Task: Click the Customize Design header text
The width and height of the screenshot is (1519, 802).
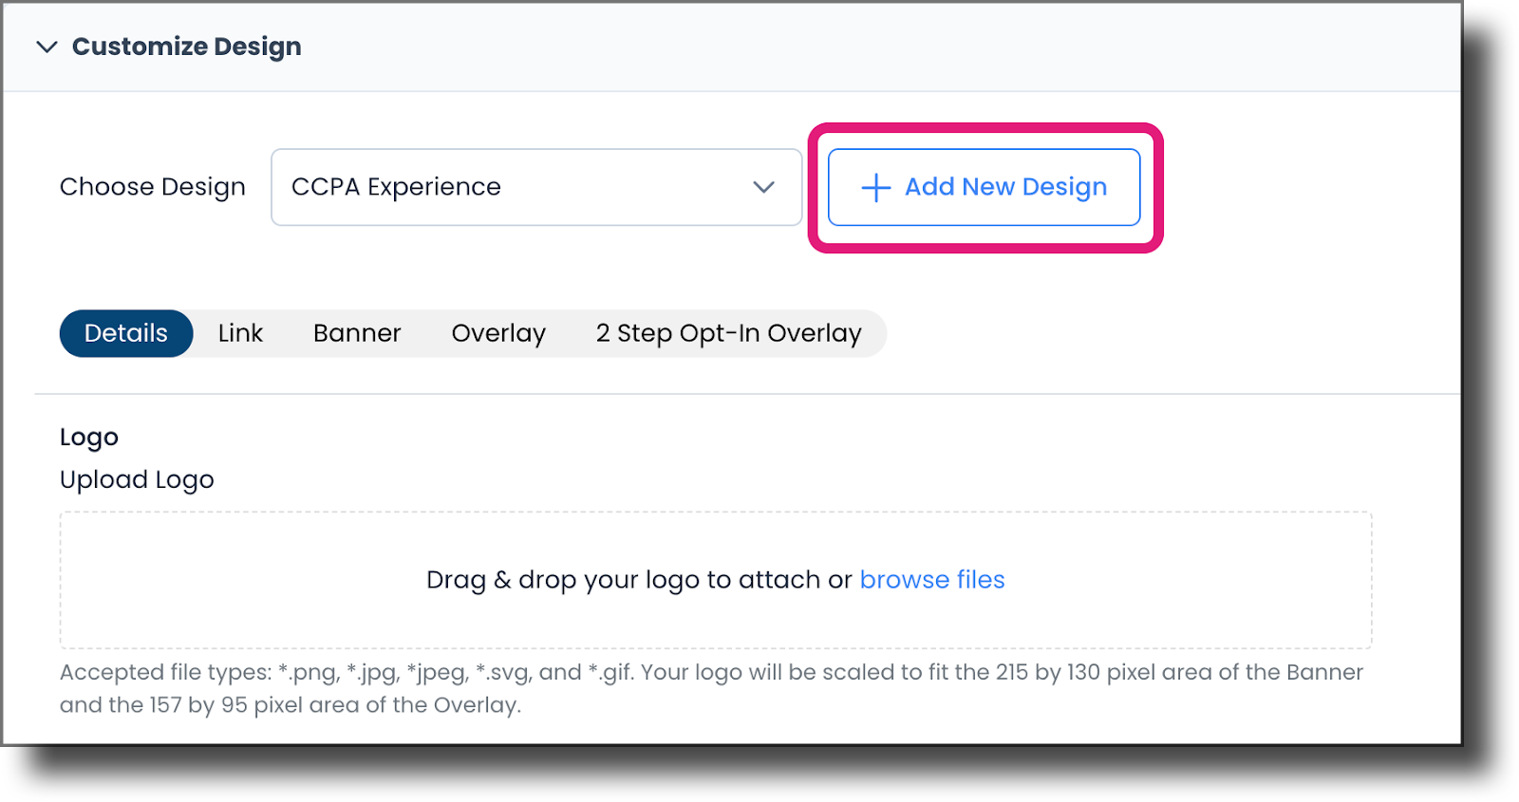Action: click(x=186, y=47)
